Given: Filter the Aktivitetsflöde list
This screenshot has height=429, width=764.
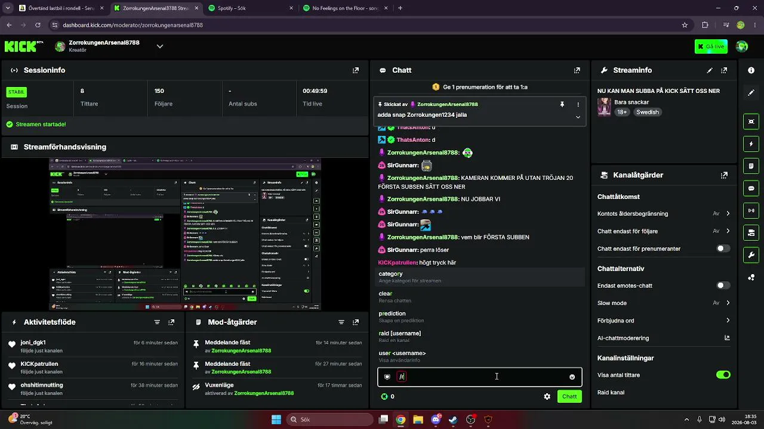Looking at the screenshot, I should coord(157,322).
